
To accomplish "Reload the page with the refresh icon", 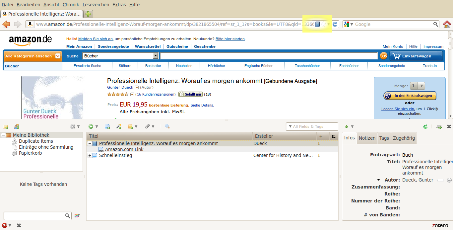I will pyautogui.click(x=335, y=24).
